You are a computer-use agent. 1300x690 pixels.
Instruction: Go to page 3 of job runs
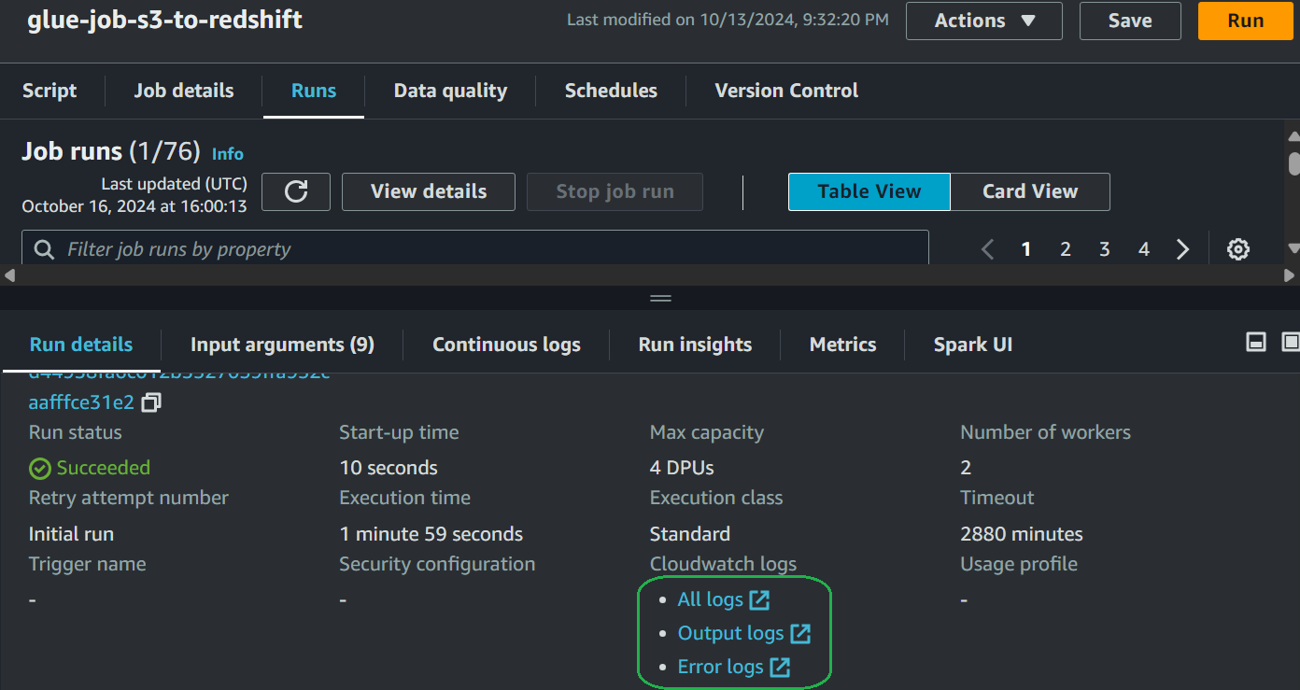pyautogui.click(x=1105, y=249)
